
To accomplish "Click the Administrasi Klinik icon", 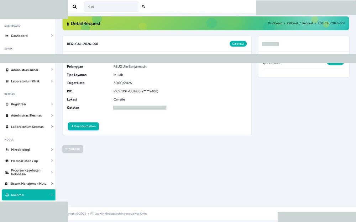I will pos(7,70).
